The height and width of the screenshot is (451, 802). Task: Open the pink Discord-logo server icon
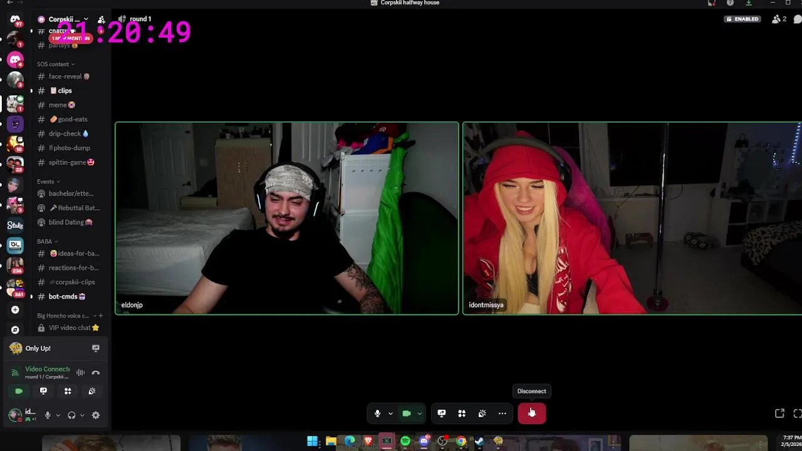pyautogui.click(x=15, y=60)
